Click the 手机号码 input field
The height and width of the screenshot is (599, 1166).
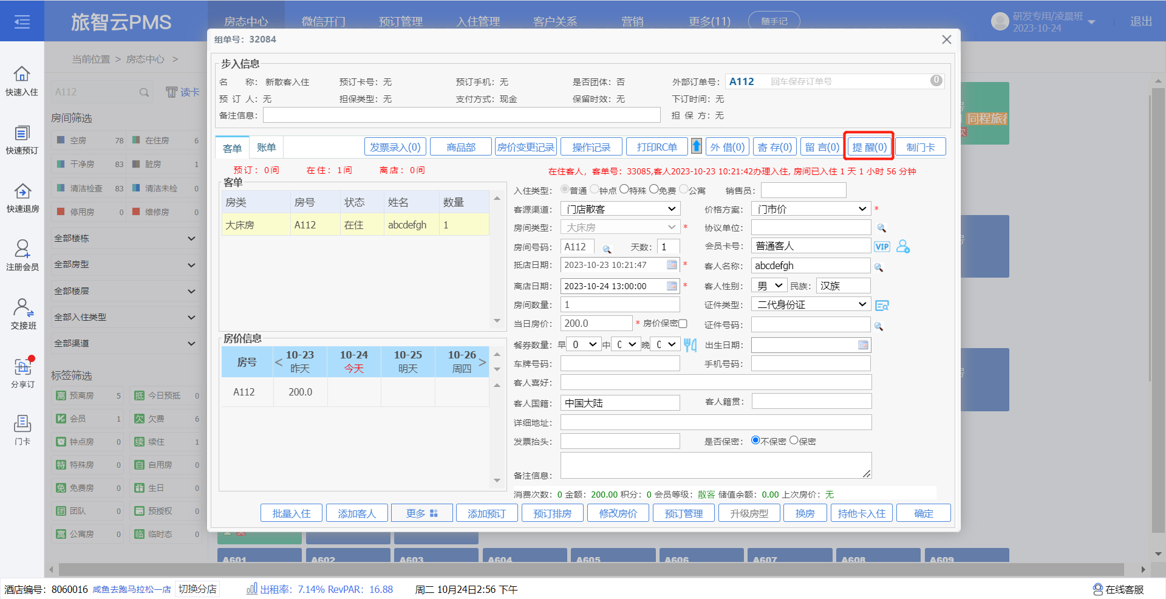tap(811, 364)
